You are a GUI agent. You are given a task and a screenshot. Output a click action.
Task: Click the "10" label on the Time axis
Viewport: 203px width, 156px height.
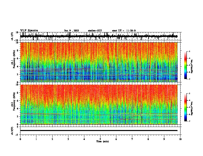point(180,139)
